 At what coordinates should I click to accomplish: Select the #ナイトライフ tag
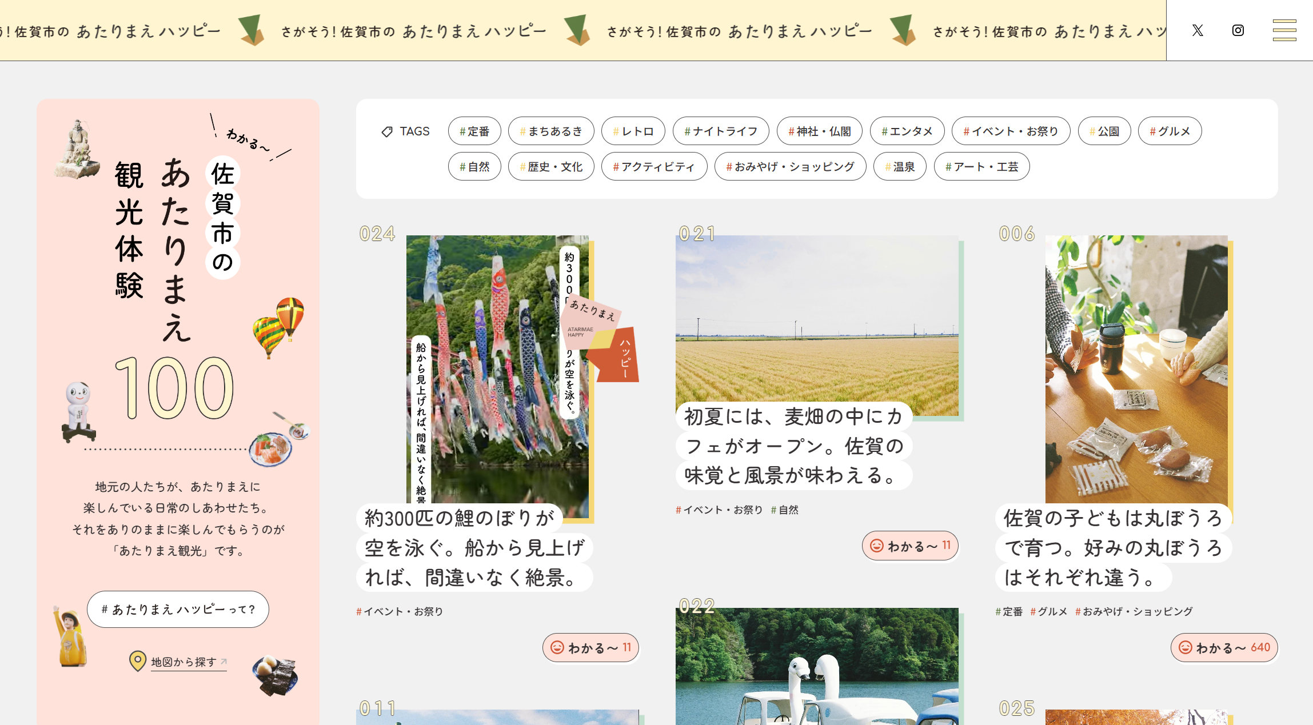tap(721, 131)
